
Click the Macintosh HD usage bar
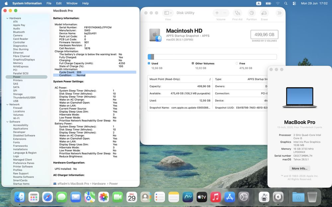[212, 57]
